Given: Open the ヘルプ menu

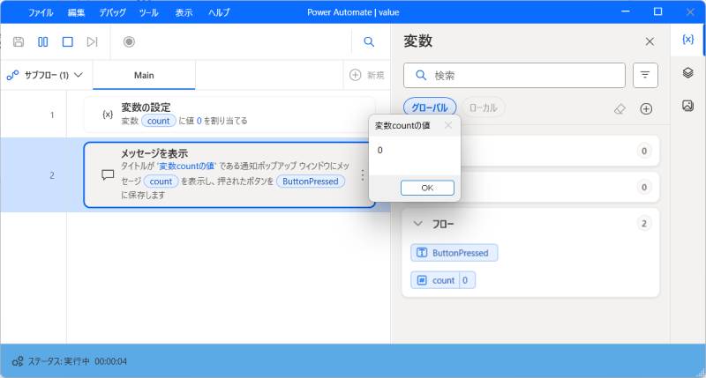Looking at the screenshot, I should click(x=219, y=12).
